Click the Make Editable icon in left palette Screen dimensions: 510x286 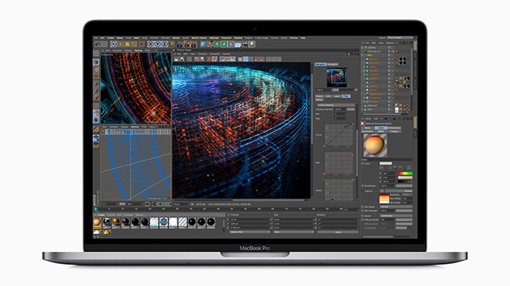[x=96, y=62]
